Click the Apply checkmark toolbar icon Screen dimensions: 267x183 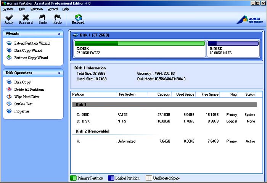[9, 18]
